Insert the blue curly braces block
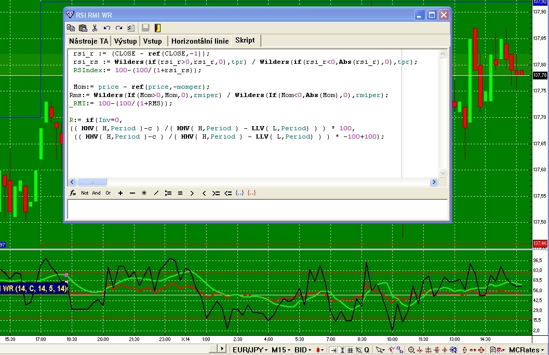The width and height of the screenshot is (549, 355). [239, 193]
